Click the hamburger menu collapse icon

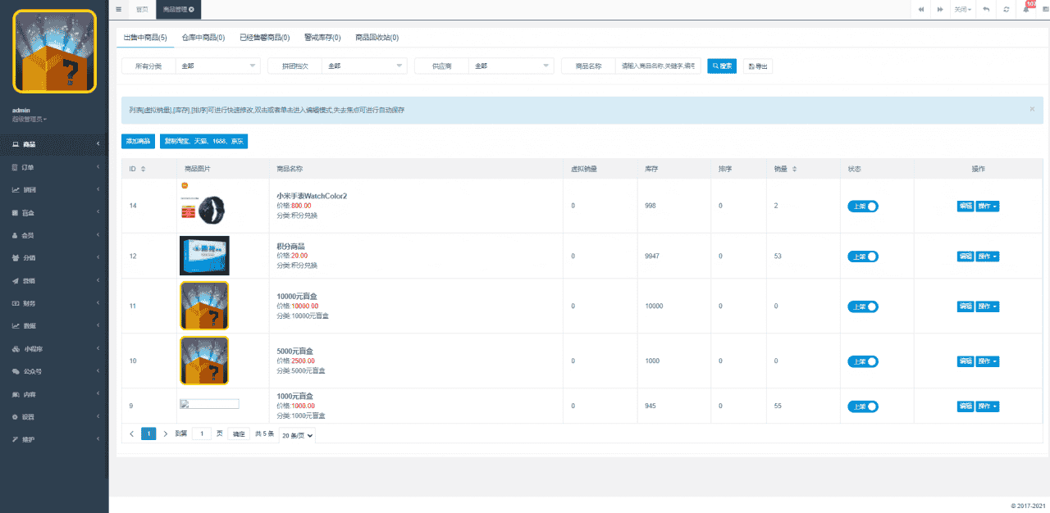click(x=119, y=9)
